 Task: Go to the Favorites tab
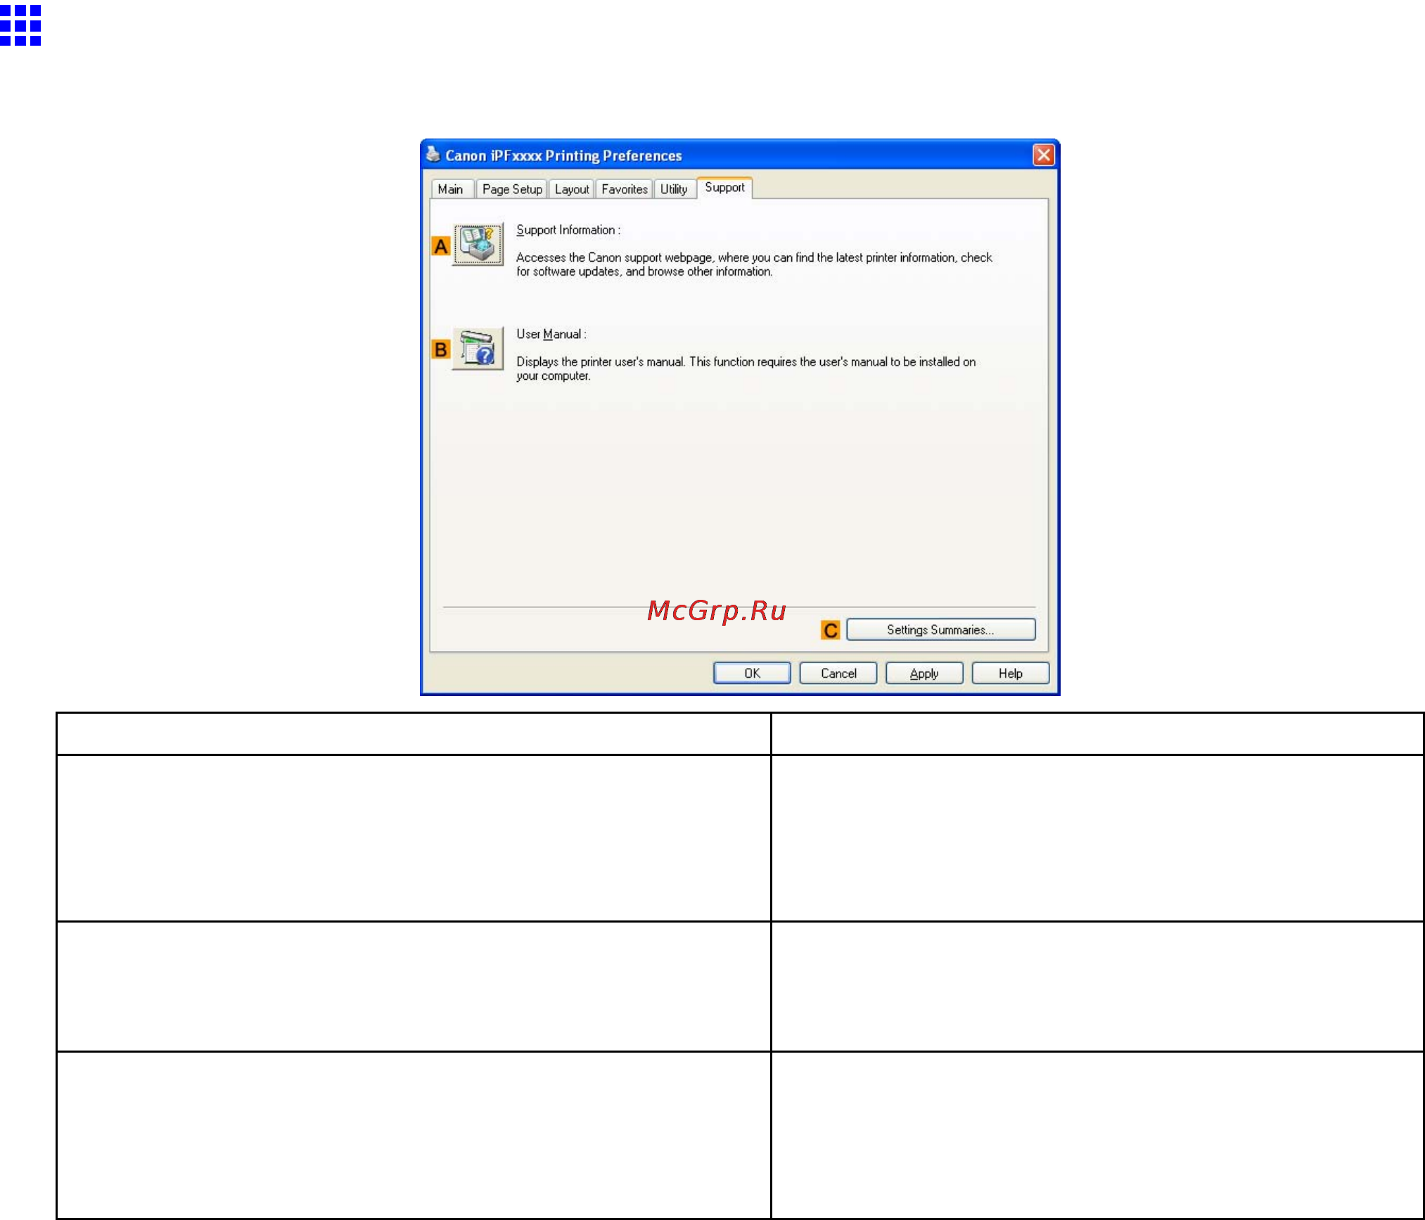(625, 189)
